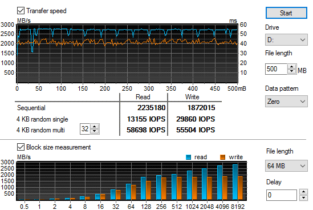313x210 pixels.
Task: Click the Start benchmark button
Action: (x=286, y=13)
